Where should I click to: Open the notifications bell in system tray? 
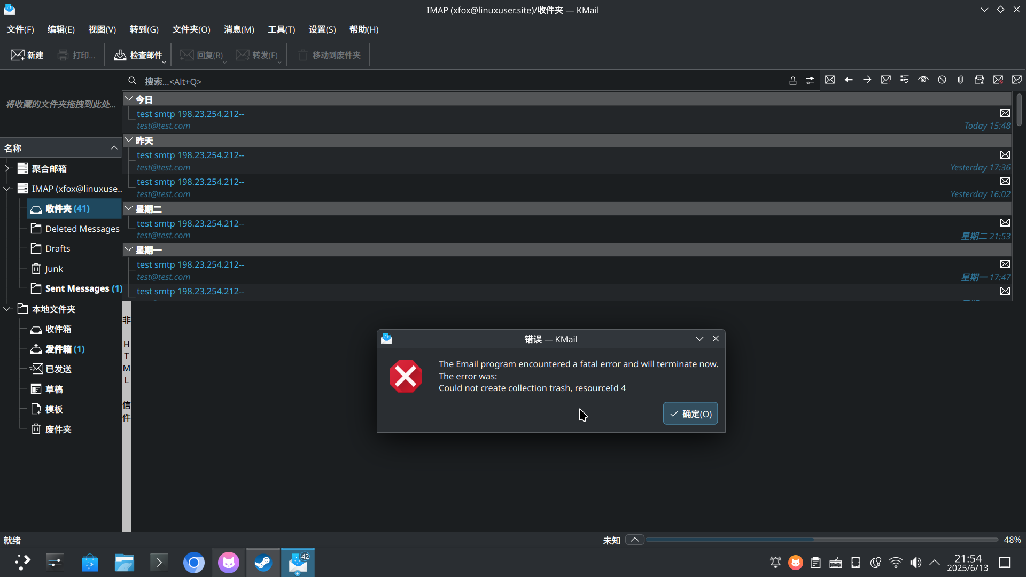(775, 562)
